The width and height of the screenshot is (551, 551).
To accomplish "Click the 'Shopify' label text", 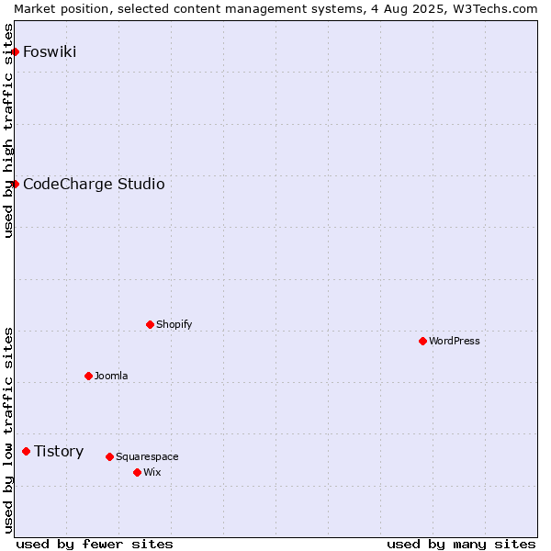I will 174,324.
